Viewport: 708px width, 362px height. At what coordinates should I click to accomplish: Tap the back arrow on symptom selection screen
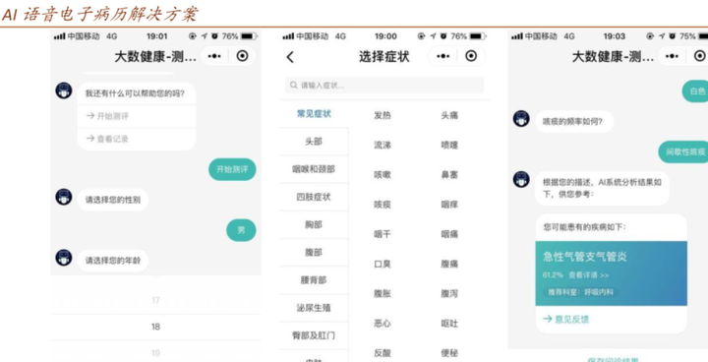pos(290,57)
